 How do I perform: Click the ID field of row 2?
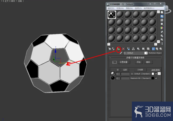pos(118,78)
